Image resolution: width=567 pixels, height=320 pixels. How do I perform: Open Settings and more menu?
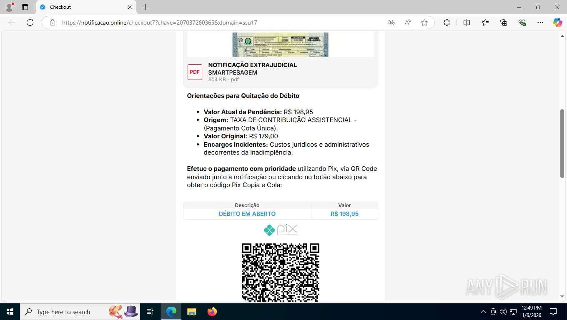click(540, 22)
